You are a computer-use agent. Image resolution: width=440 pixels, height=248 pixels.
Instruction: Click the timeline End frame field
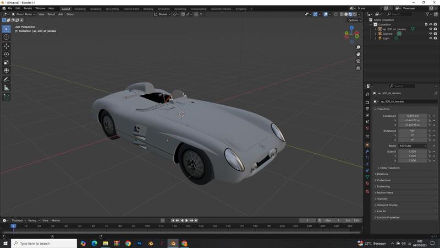352,220
